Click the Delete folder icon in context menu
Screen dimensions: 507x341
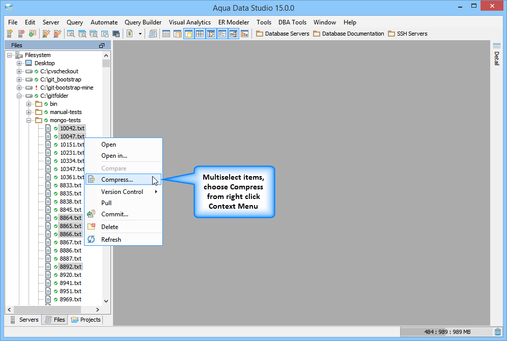point(92,226)
